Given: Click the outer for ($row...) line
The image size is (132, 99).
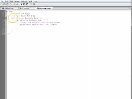Looking at the screenshot, I should (28, 18).
